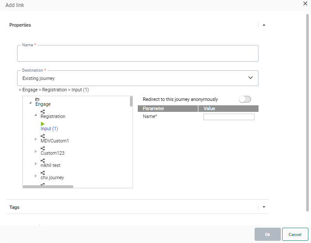Click the green play icon above Input (1)
This screenshot has height=243, width=311.
click(43, 124)
